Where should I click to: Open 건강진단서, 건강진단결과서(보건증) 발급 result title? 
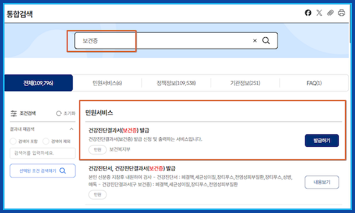click(132, 168)
